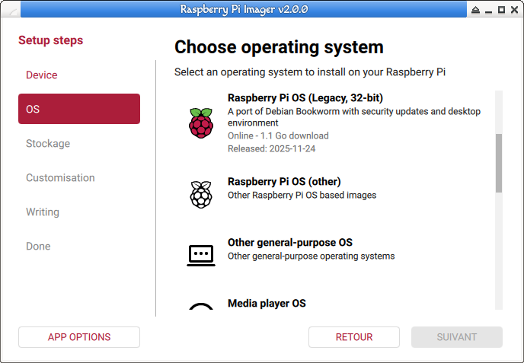Image resolution: width=524 pixels, height=363 pixels.
Task: Click the partially visible Media player OS icon
Action: (201, 306)
